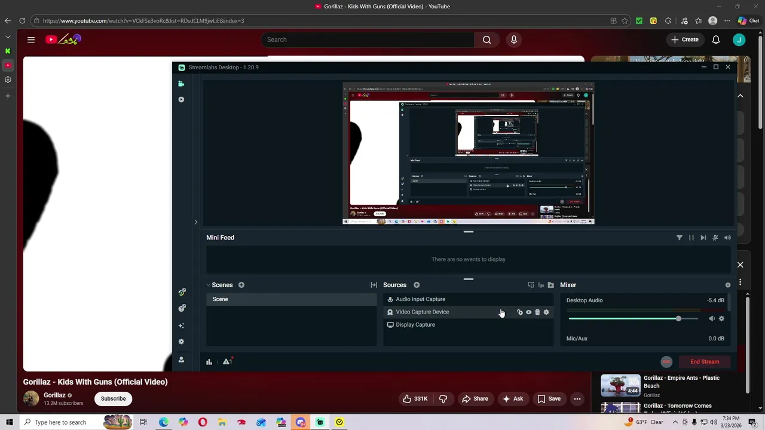This screenshot has width=765, height=430.
Task: Focus the YouTube Search field
Action: coord(368,39)
